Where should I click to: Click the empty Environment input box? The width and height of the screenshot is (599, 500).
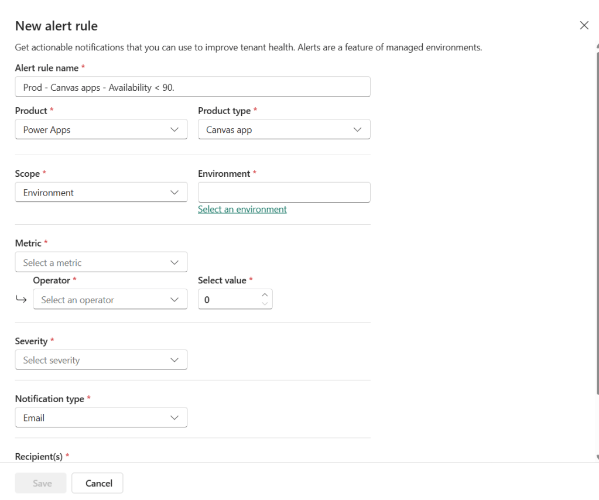(284, 192)
